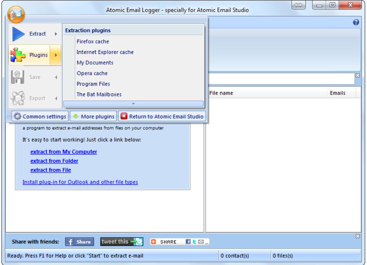This screenshot has height=265, width=367.
Task: Click the red X icon beside Return to Atomic Email Studio
Action: pos(124,116)
